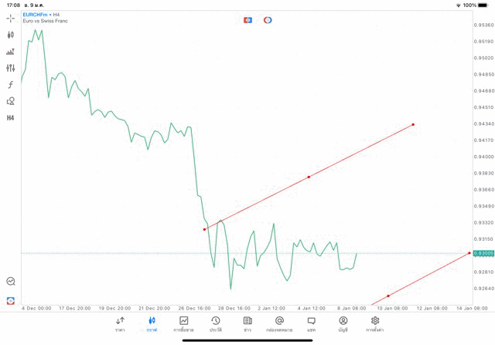The width and height of the screenshot is (495, 345).
Task: Open the ข่าว (News) tab
Action: [247, 323]
